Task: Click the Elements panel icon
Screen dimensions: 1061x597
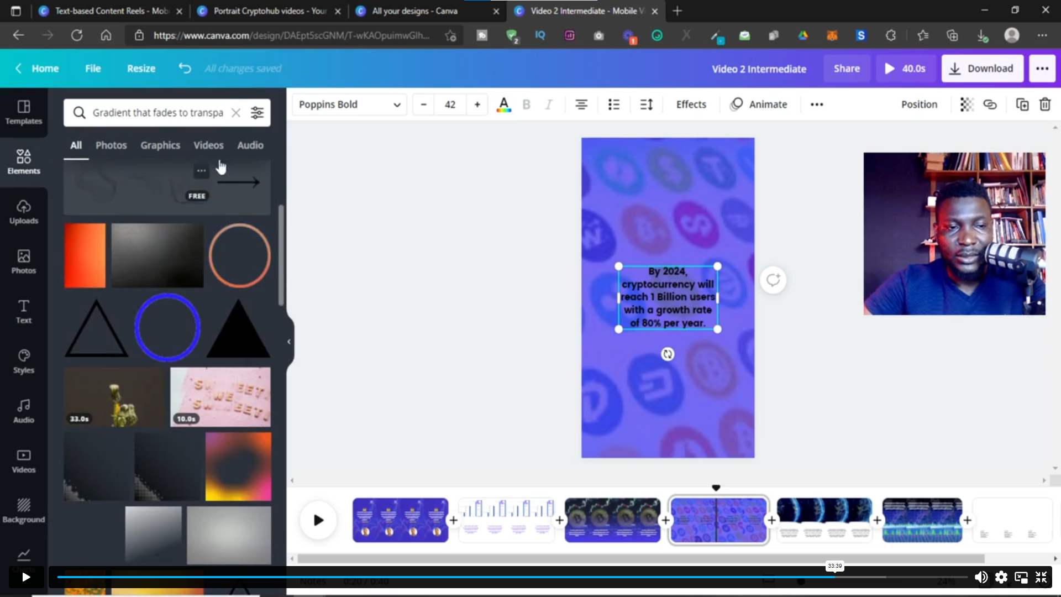Action: coord(23,160)
